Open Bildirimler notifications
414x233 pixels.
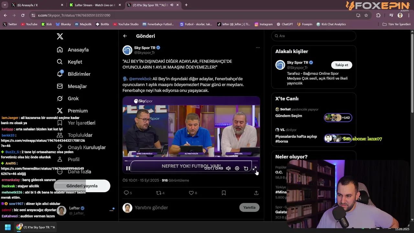74,74
